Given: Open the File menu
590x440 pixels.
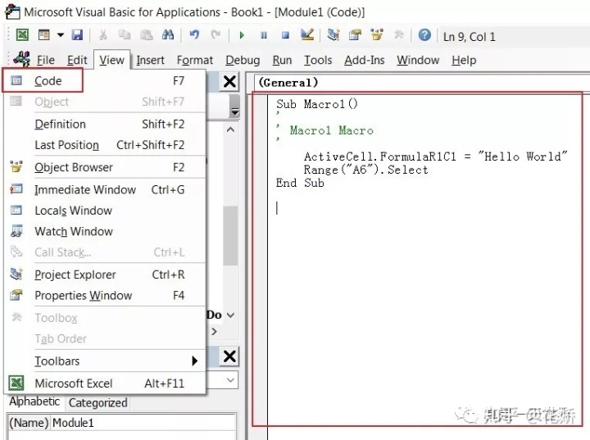Looking at the screenshot, I should click(46, 60).
